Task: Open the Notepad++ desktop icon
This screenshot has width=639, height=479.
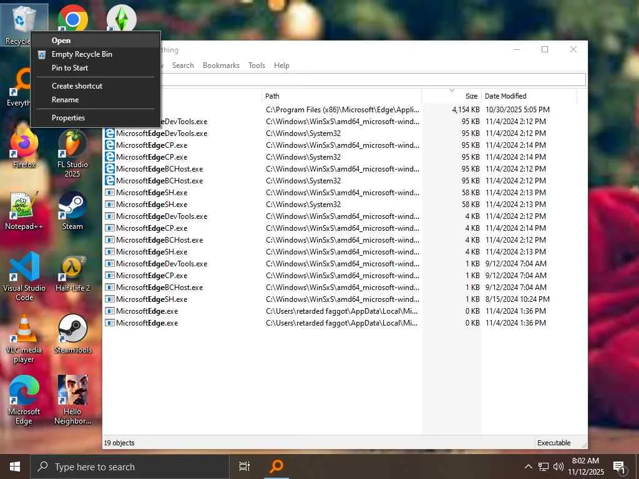Action: (x=24, y=211)
